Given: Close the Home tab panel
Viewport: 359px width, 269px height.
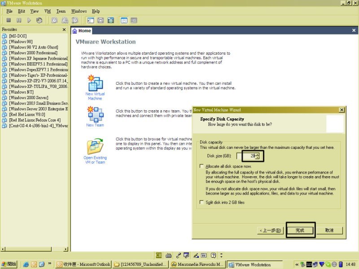Looking at the screenshot, I should click(354, 30).
